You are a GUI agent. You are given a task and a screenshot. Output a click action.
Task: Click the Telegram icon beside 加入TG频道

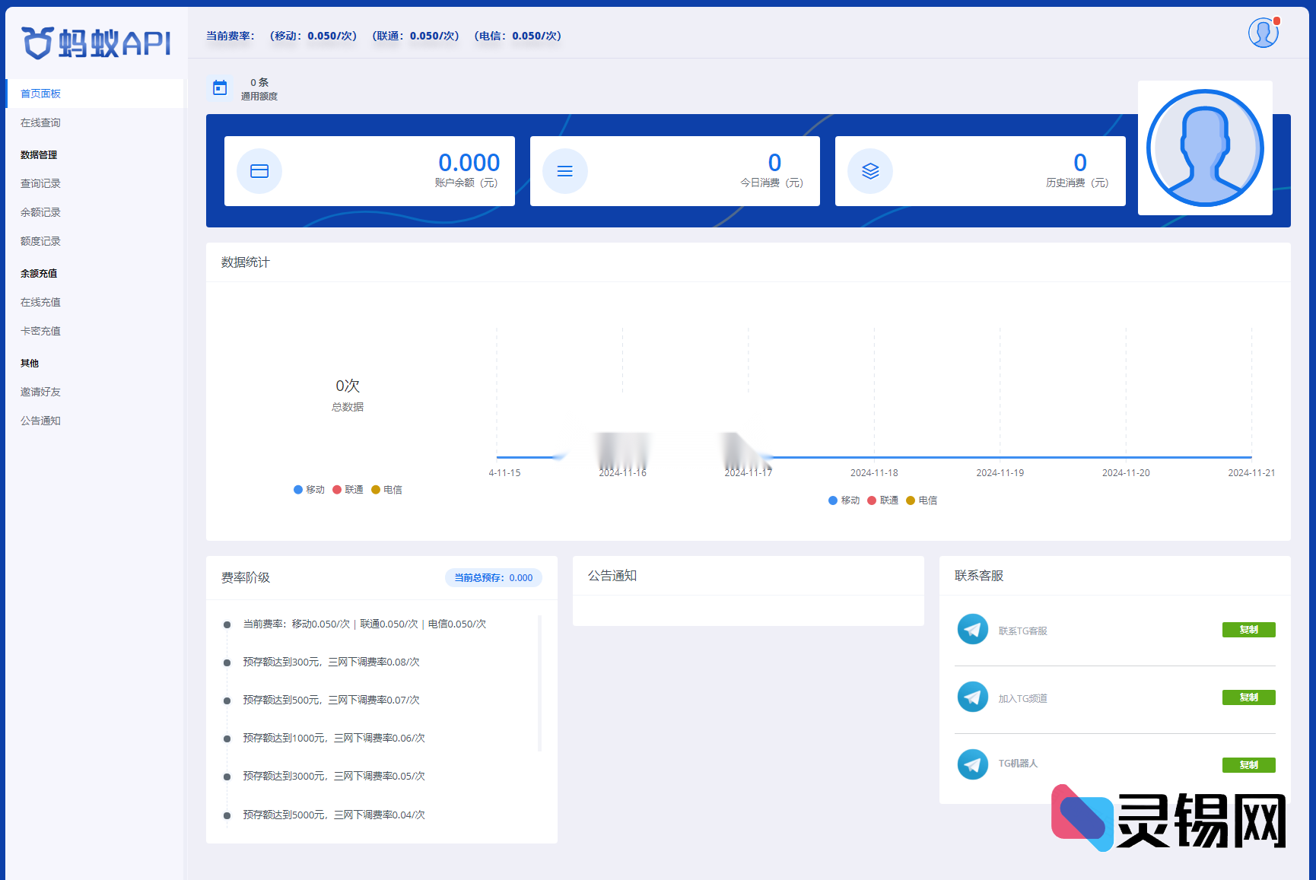pos(973,697)
